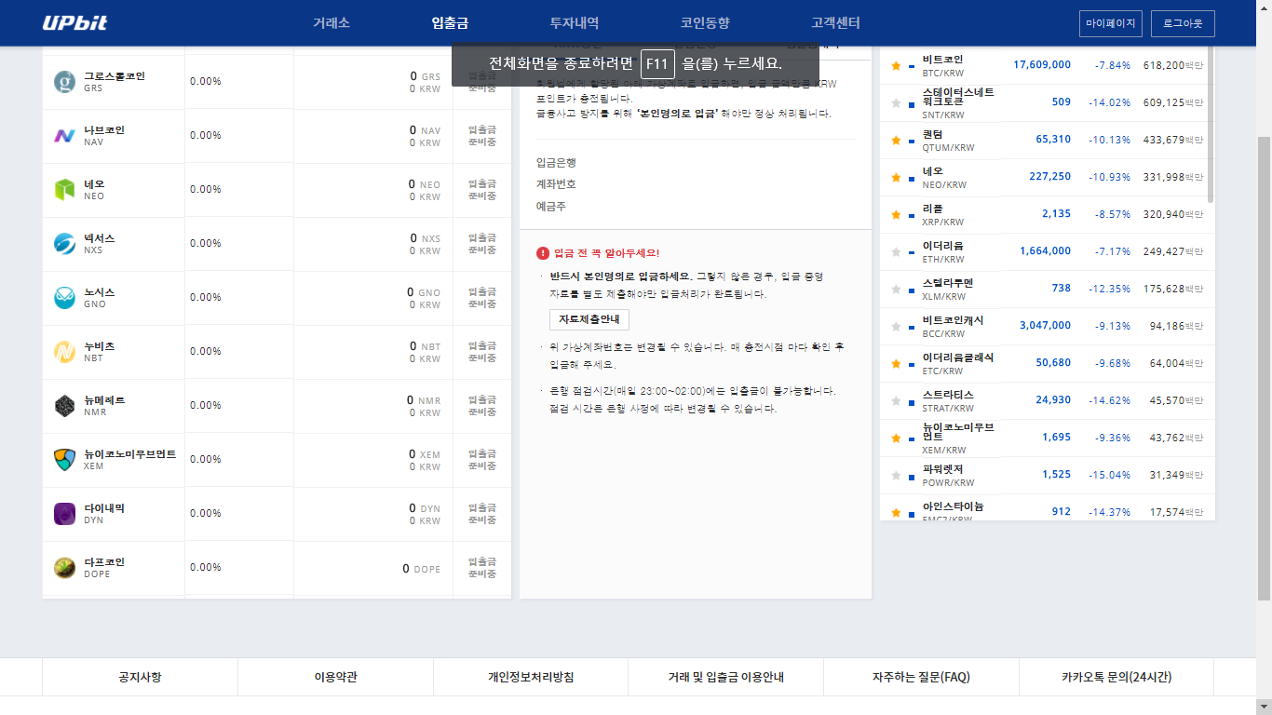Click 입출금 준비중 in the NAV row
1272x715 pixels.
(x=482, y=136)
